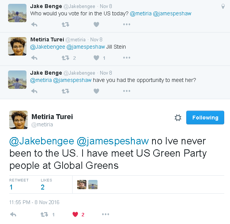Viewport: 230px width, 224px height.
Task: Retweet the main Global Greens tweet
Action: point(44,214)
